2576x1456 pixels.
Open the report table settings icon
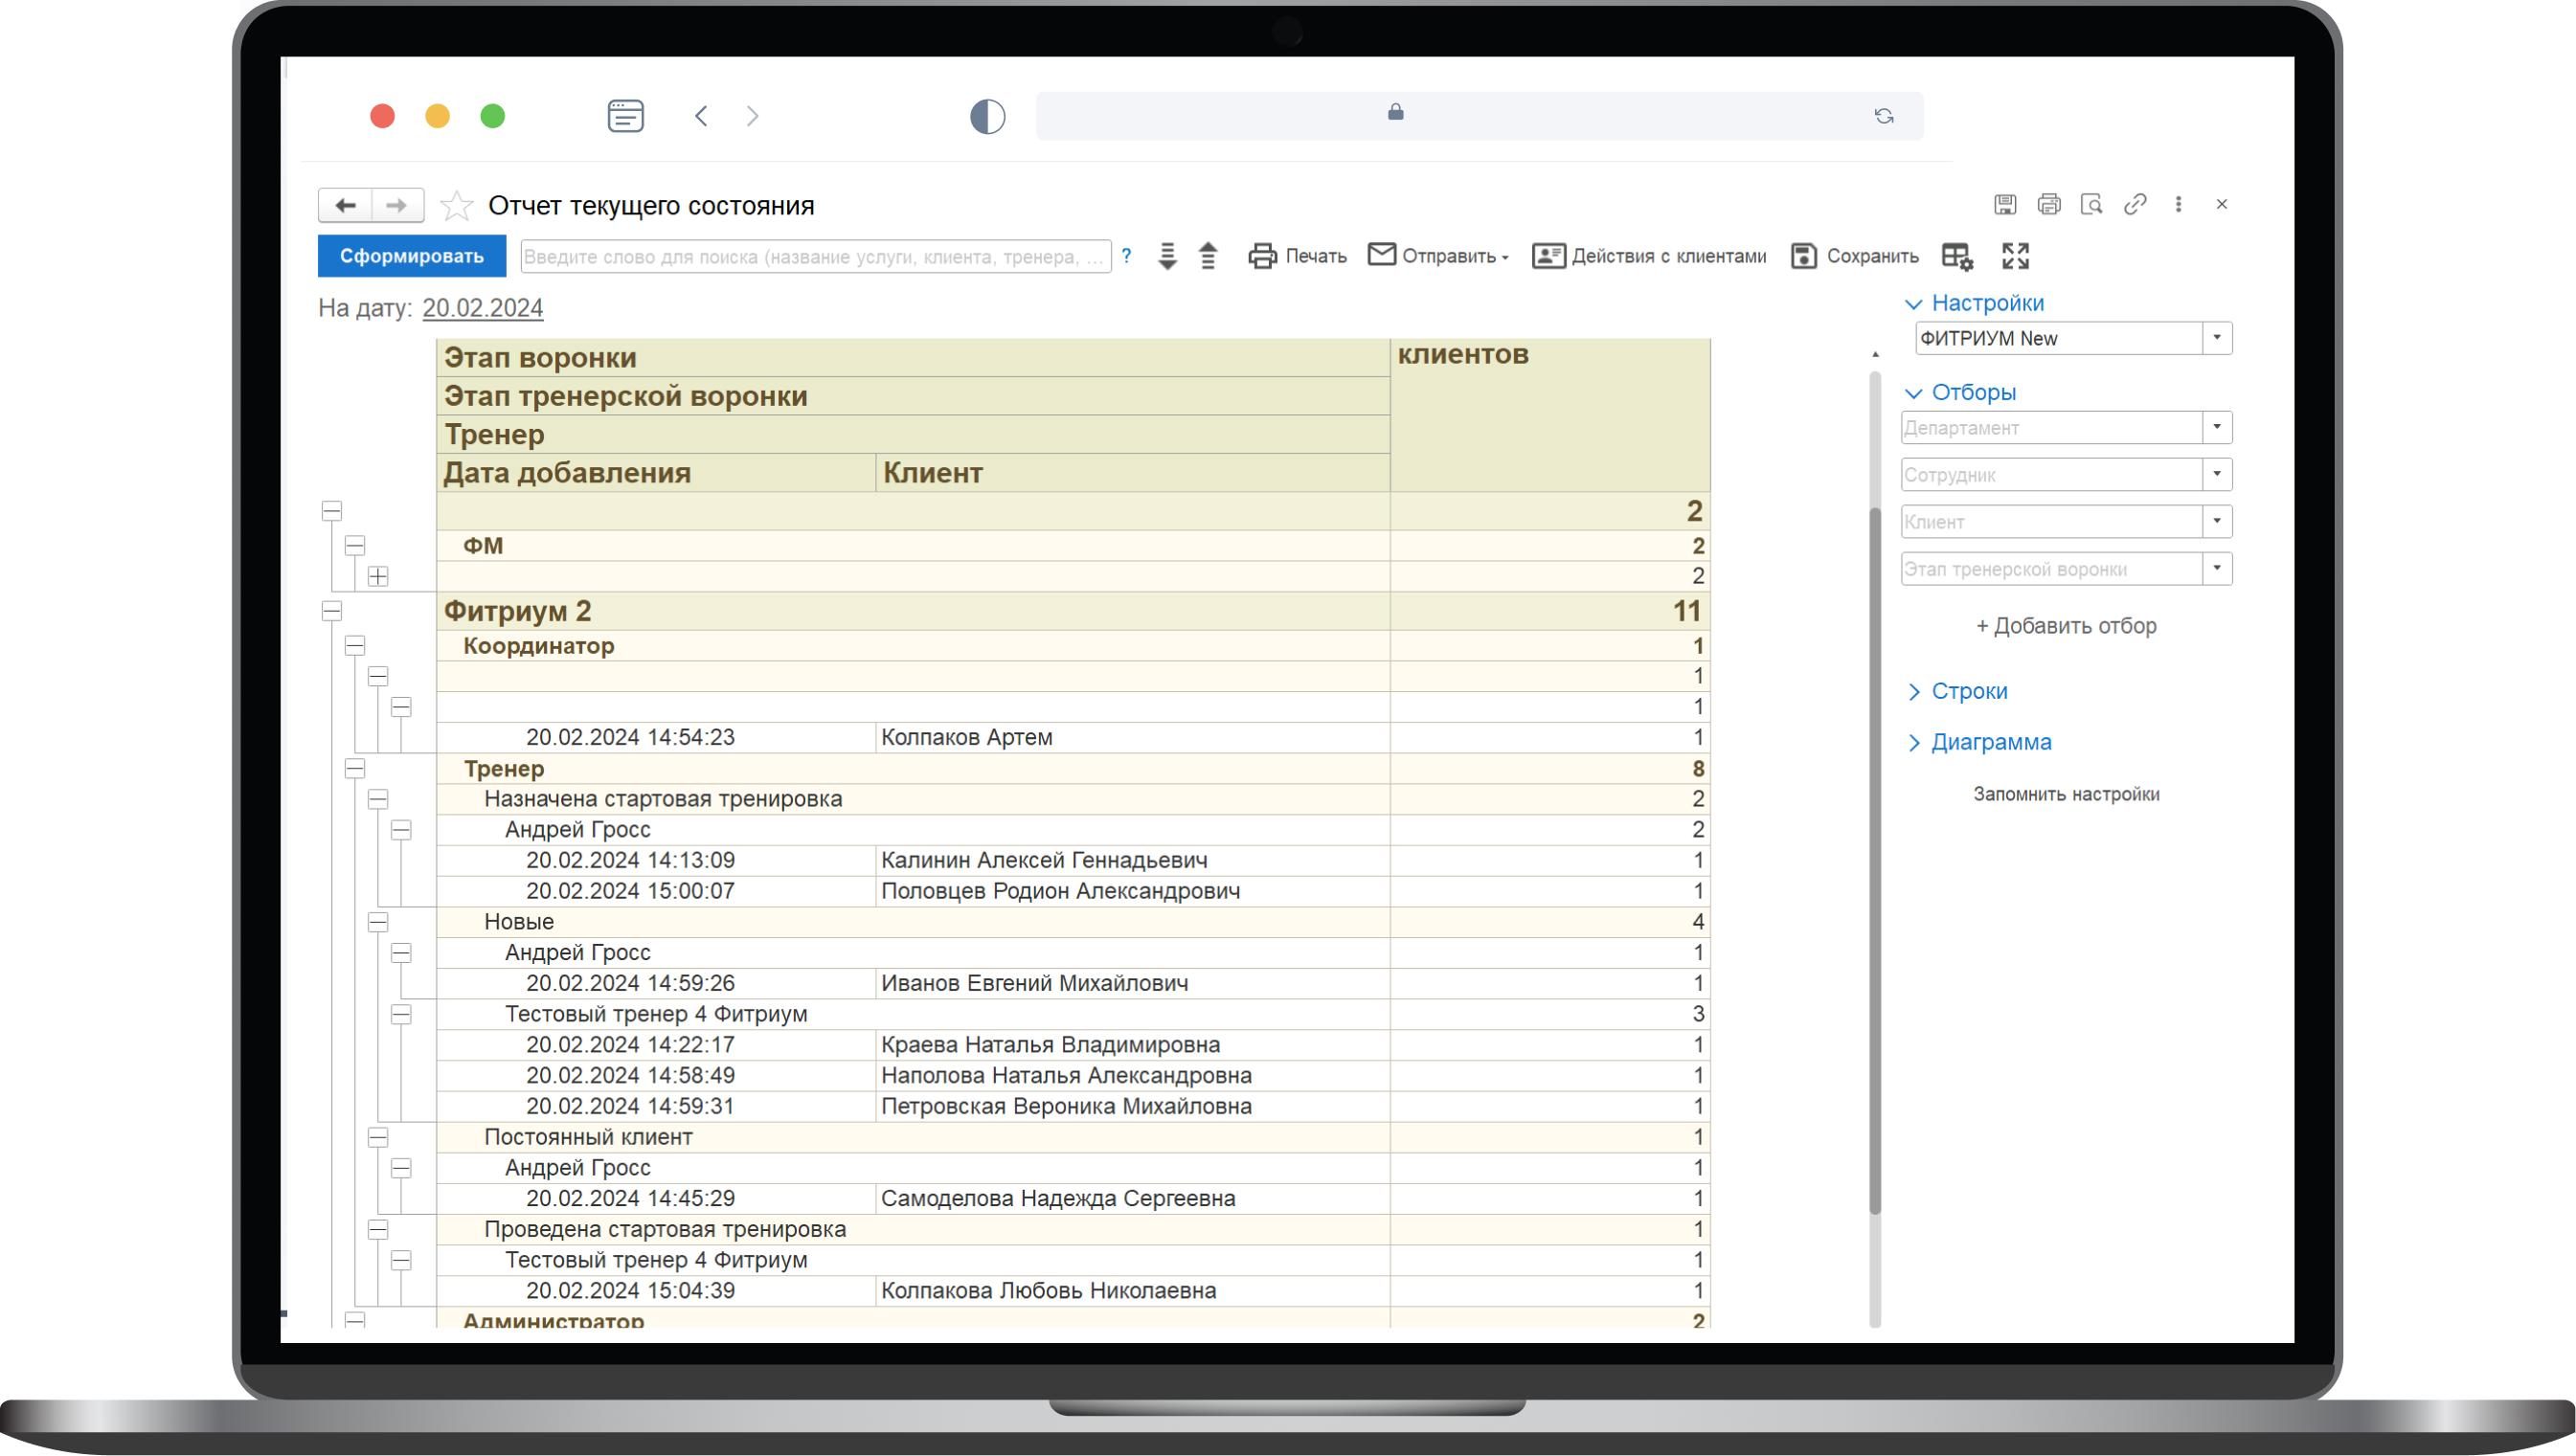point(1956,256)
